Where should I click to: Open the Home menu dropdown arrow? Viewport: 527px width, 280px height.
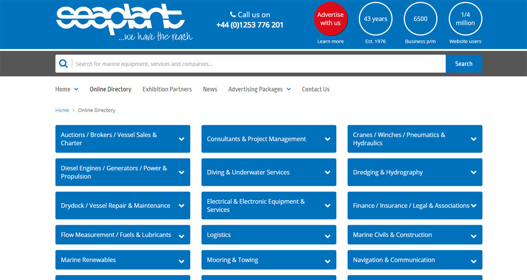(76, 89)
